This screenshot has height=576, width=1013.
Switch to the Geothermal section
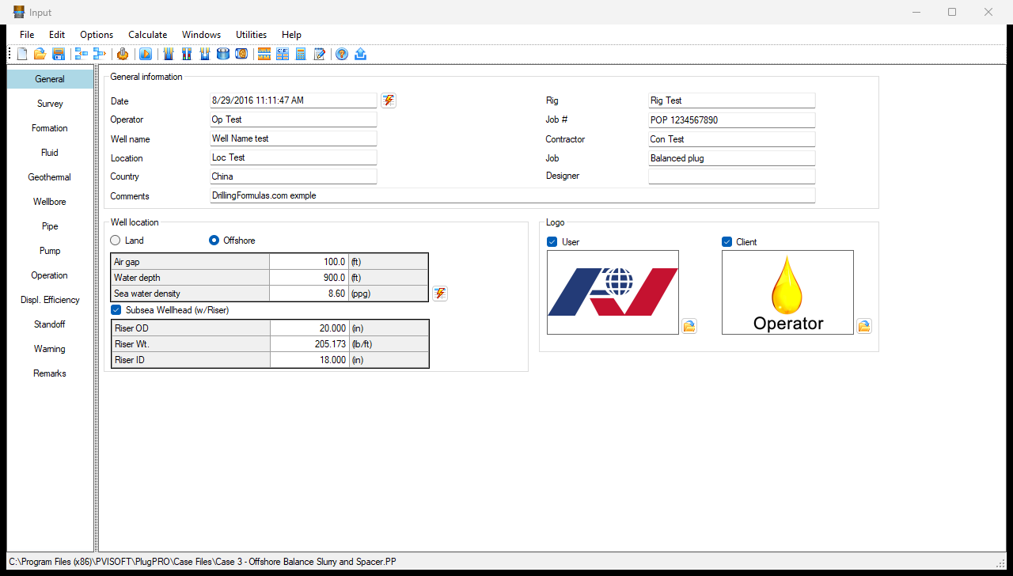pyautogui.click(x=50, y=177)
